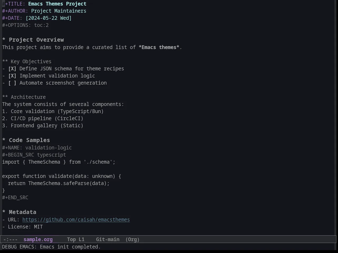Click 'Top L1' position indicator in mode line
Screen dimensions: 338x253
coord(76,240)
